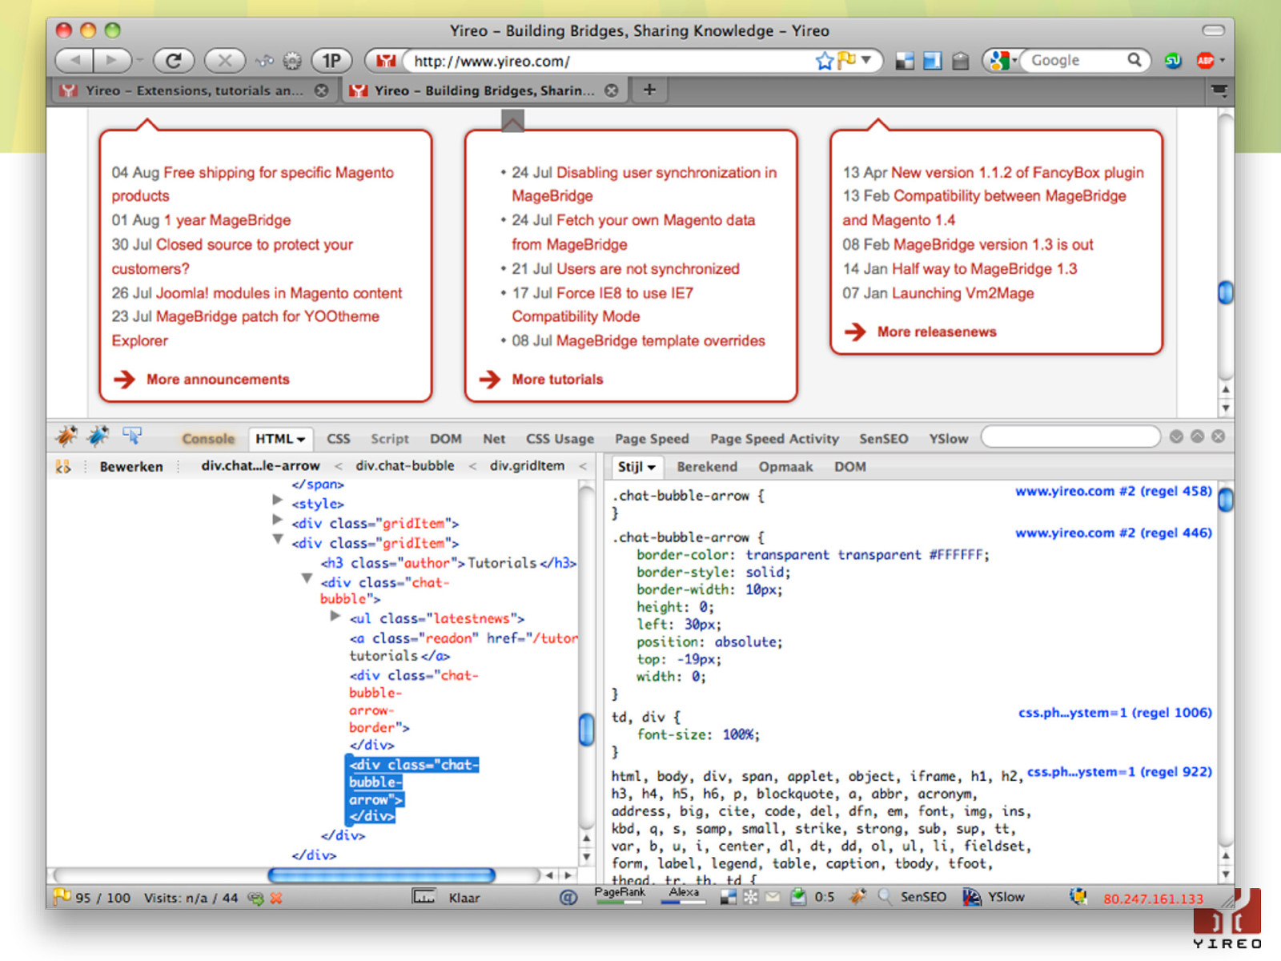The height and width of the screenshot is (961, 1281).
Task: Open the '1 year MageBridge' announcement link
Action: pyautogui.click(x=227, y=220)
